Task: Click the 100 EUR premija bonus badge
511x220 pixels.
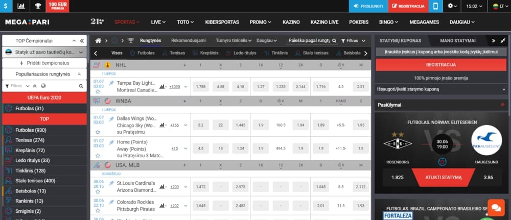Action: (57, 6)
